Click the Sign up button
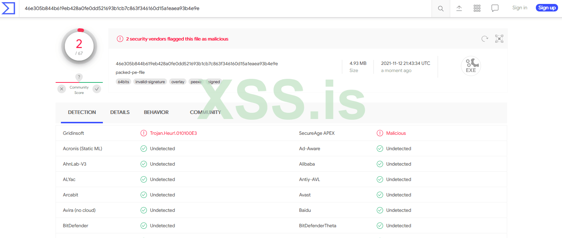 coord(547,8)
